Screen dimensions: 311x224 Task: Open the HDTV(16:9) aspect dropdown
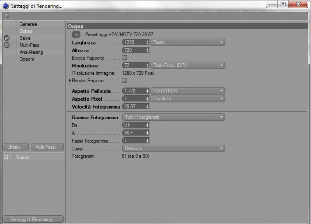188,91
